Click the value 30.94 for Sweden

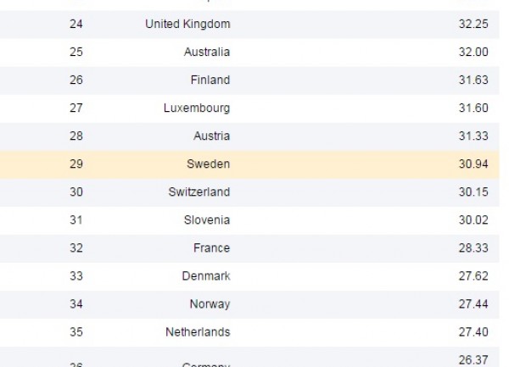click(473, 164)
